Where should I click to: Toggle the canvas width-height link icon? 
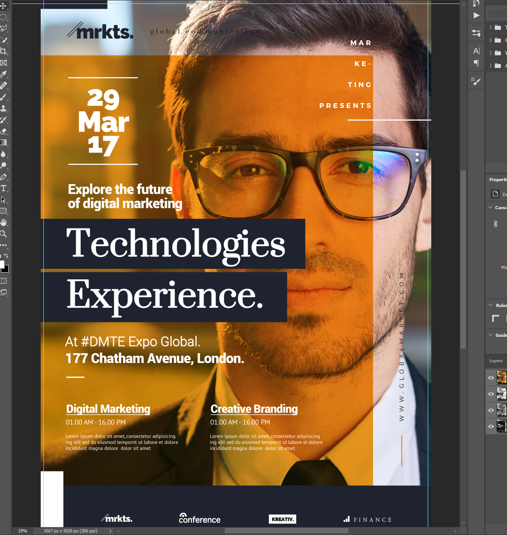(x=496, y=224)
